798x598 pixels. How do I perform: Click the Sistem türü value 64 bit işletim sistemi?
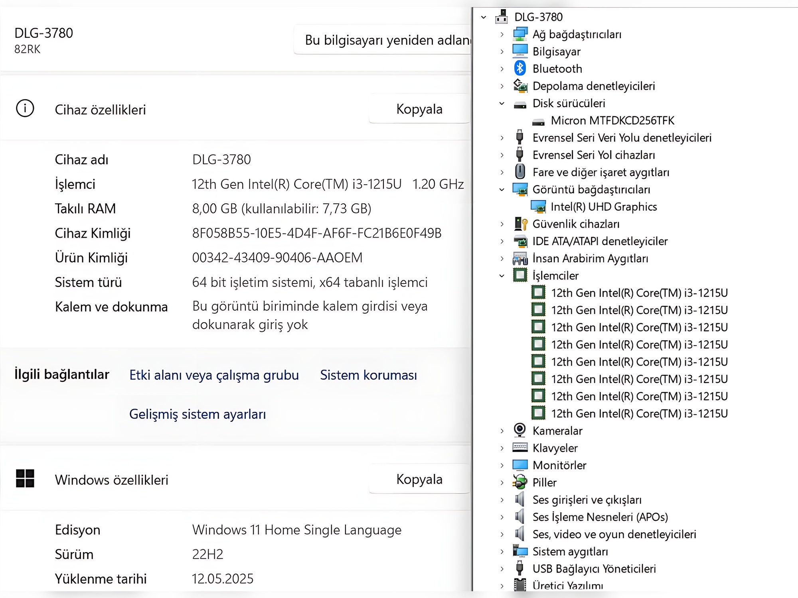(x=310, y=282)
